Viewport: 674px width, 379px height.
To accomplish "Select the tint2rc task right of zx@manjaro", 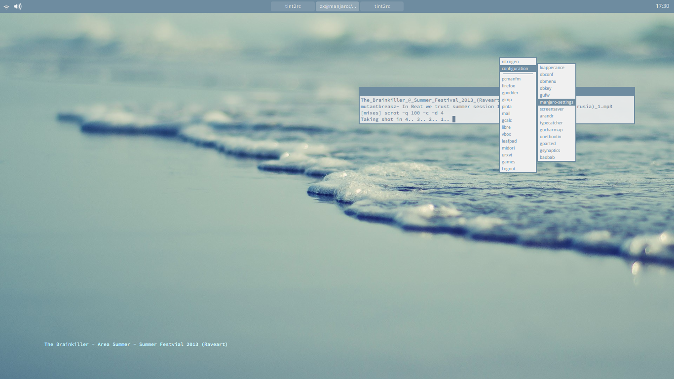I will tap(382, 6).
